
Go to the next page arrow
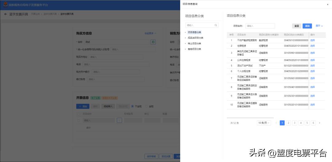click(319, 123)
